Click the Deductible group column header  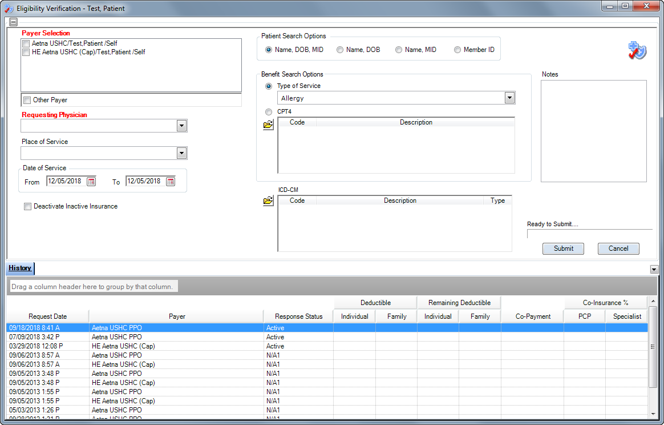click(375, 303)
